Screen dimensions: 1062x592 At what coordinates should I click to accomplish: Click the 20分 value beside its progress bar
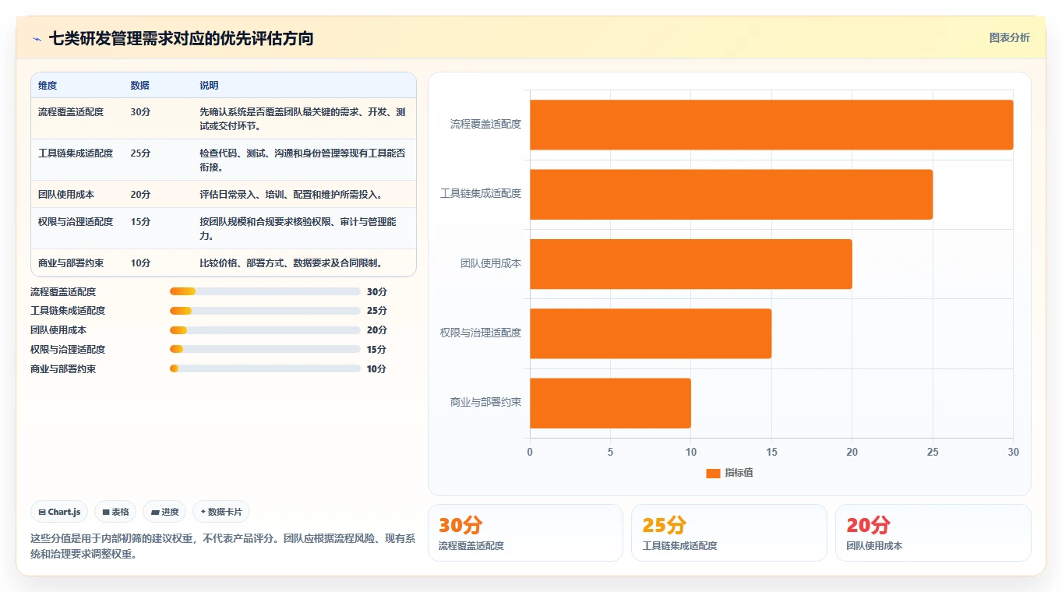[x=376, y=330]
